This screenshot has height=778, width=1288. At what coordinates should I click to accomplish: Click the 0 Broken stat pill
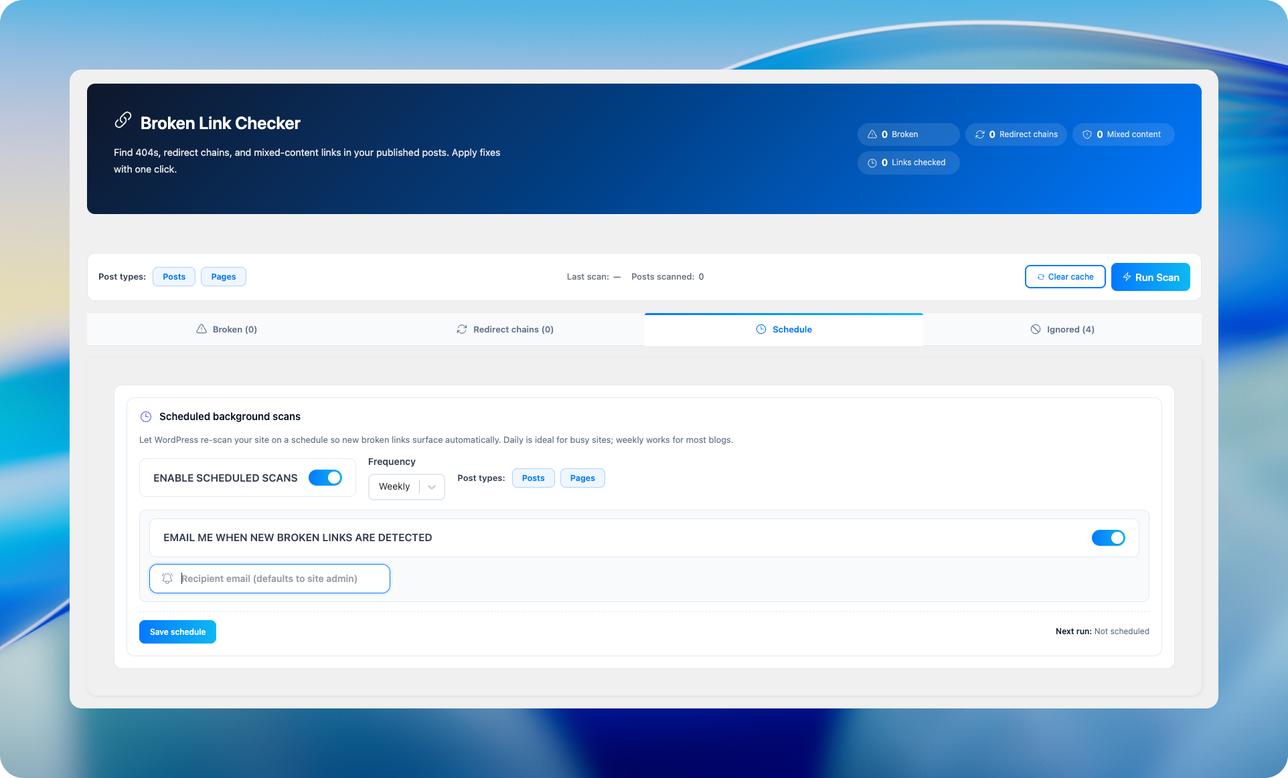908,134
